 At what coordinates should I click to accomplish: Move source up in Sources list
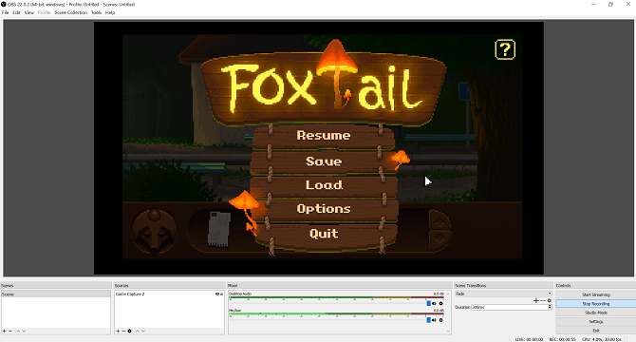pos(137,331)
